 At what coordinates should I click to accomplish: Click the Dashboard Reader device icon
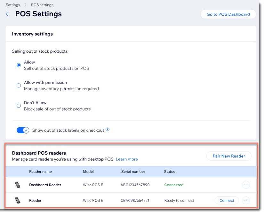[17, 185]
